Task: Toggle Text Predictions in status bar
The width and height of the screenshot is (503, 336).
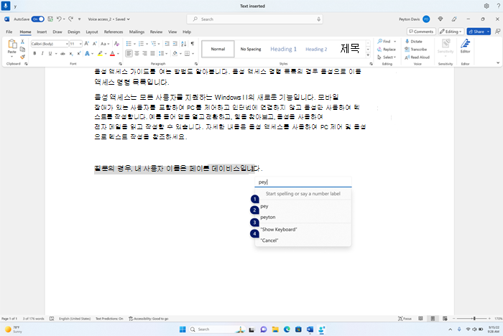Action: click(x=109, y=318)
